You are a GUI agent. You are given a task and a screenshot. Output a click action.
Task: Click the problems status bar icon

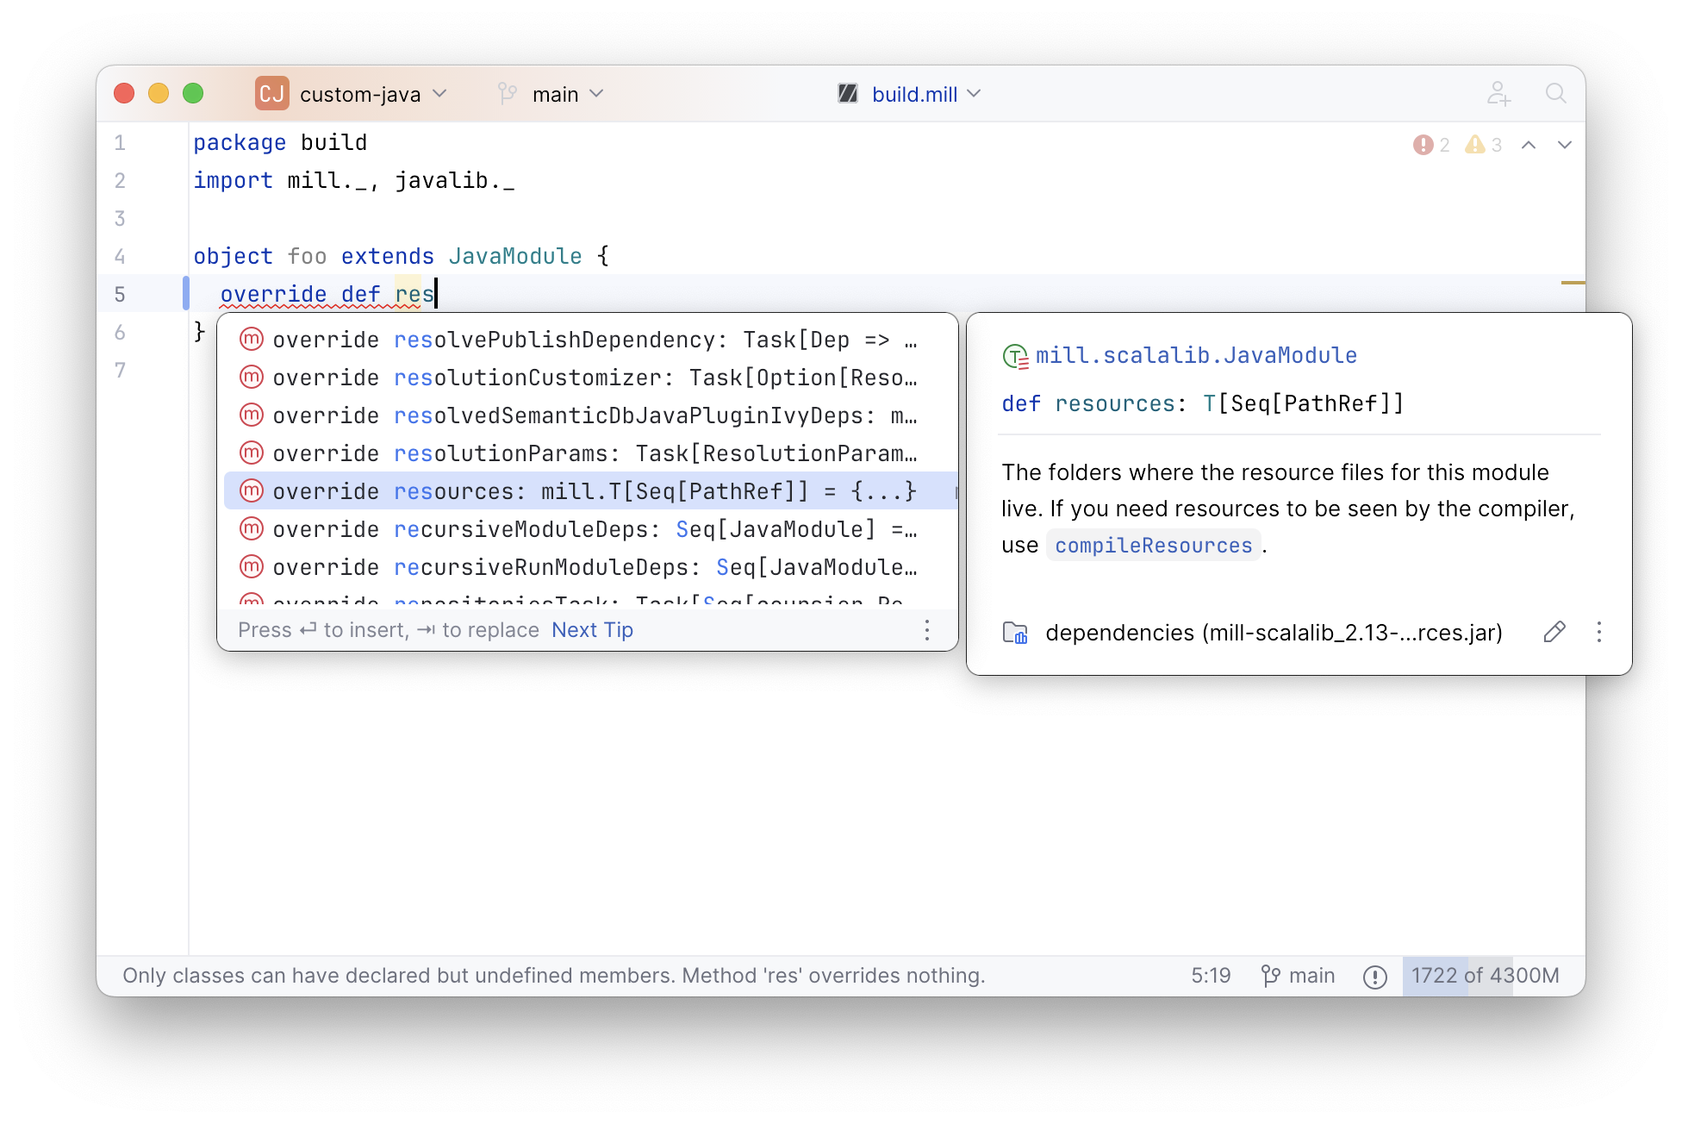pyautogui.click(x=1375, y=977)
